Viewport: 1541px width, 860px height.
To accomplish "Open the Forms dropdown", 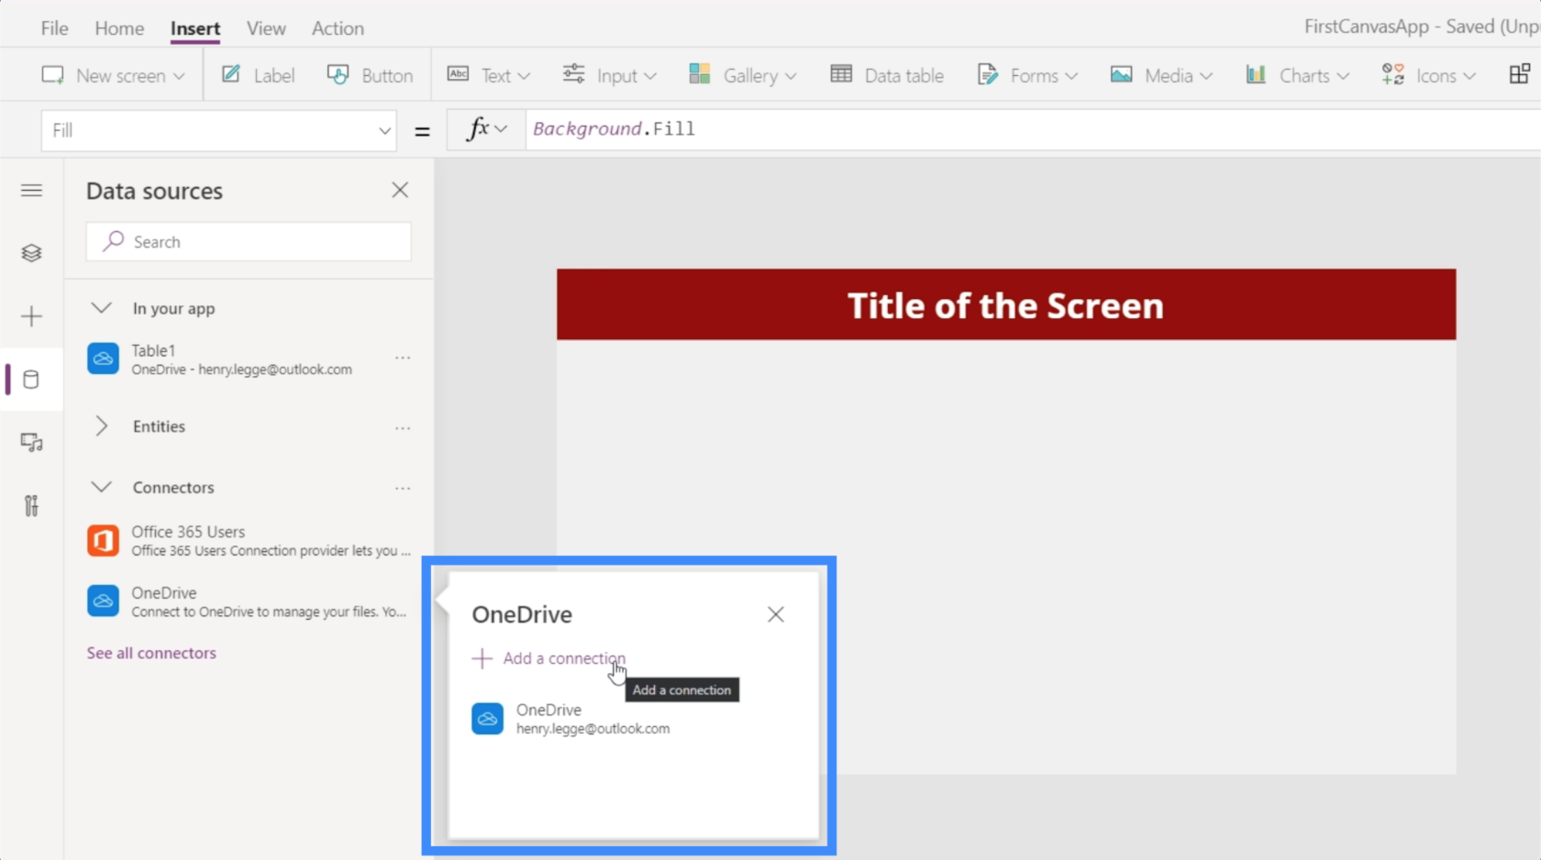I will 1027,75.
